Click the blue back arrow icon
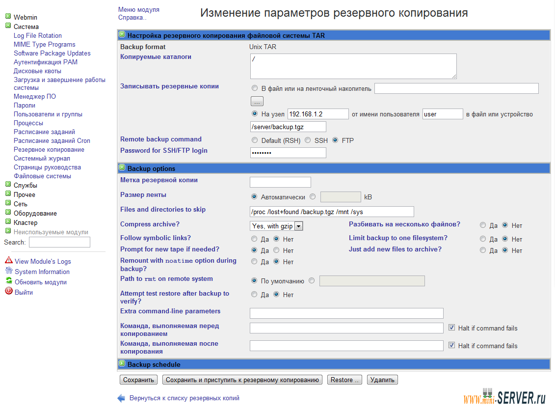Screen dimensions: 555x413 point(121,398)
